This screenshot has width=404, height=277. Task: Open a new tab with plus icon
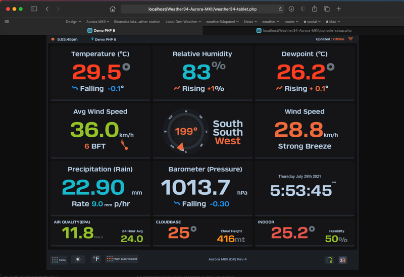(339, 9)
